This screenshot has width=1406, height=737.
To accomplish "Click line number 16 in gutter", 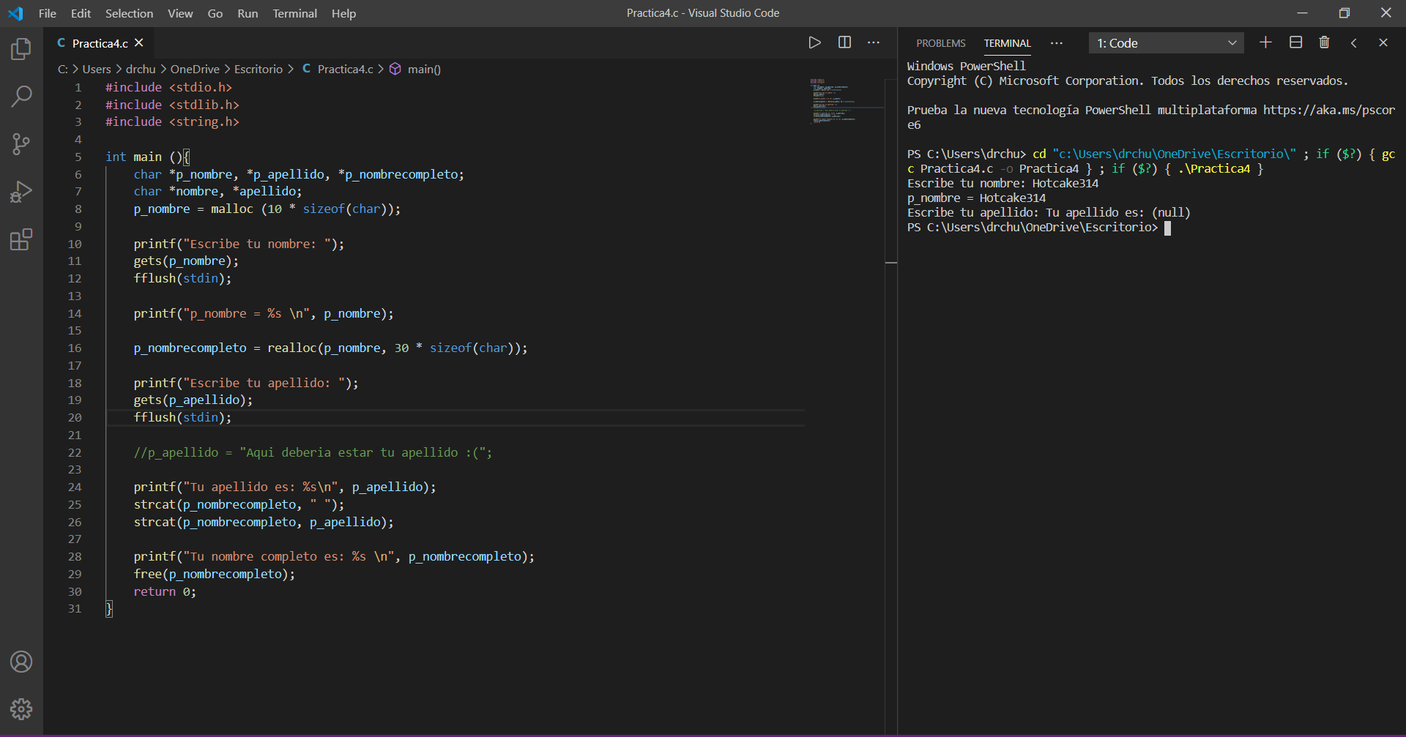I will (x=75, y=348).
